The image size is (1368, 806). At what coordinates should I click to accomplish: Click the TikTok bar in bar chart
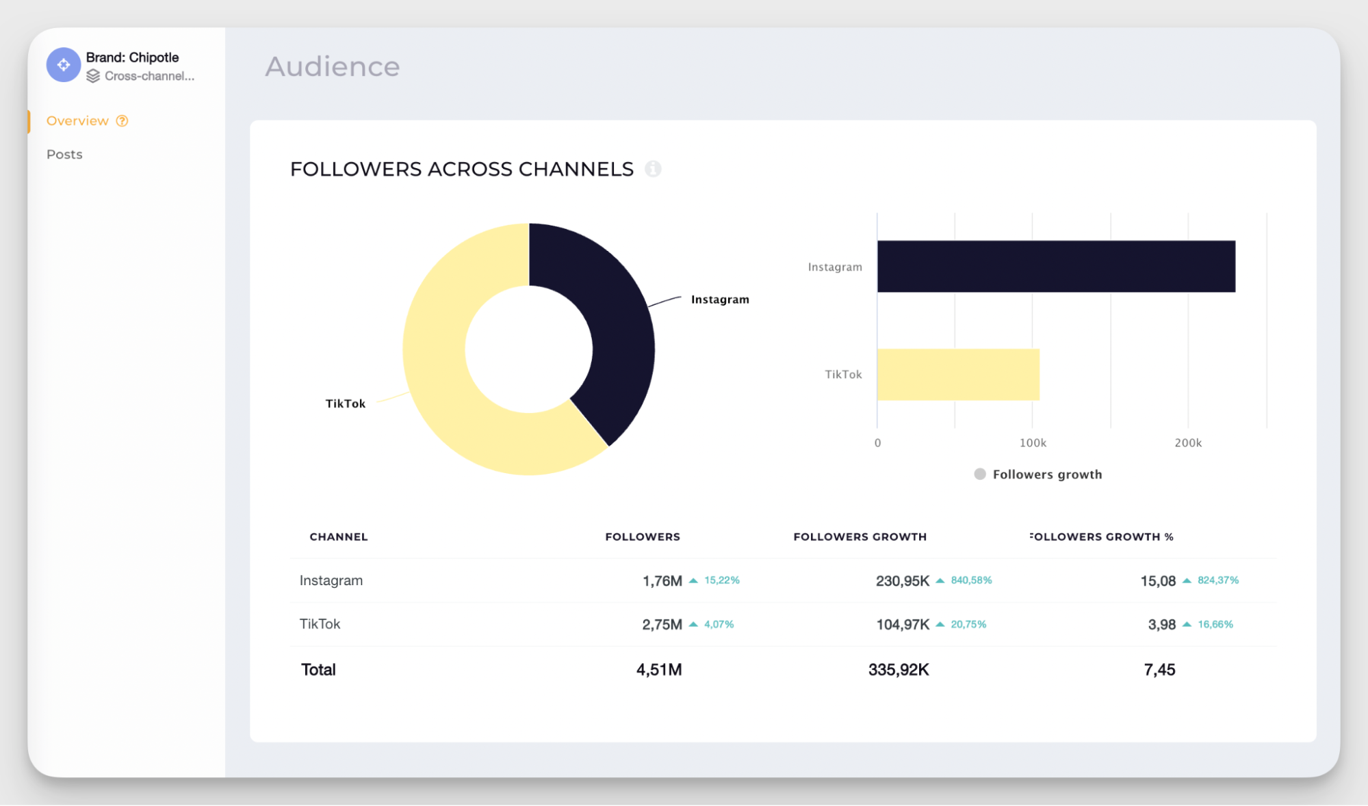pos(958,375)
